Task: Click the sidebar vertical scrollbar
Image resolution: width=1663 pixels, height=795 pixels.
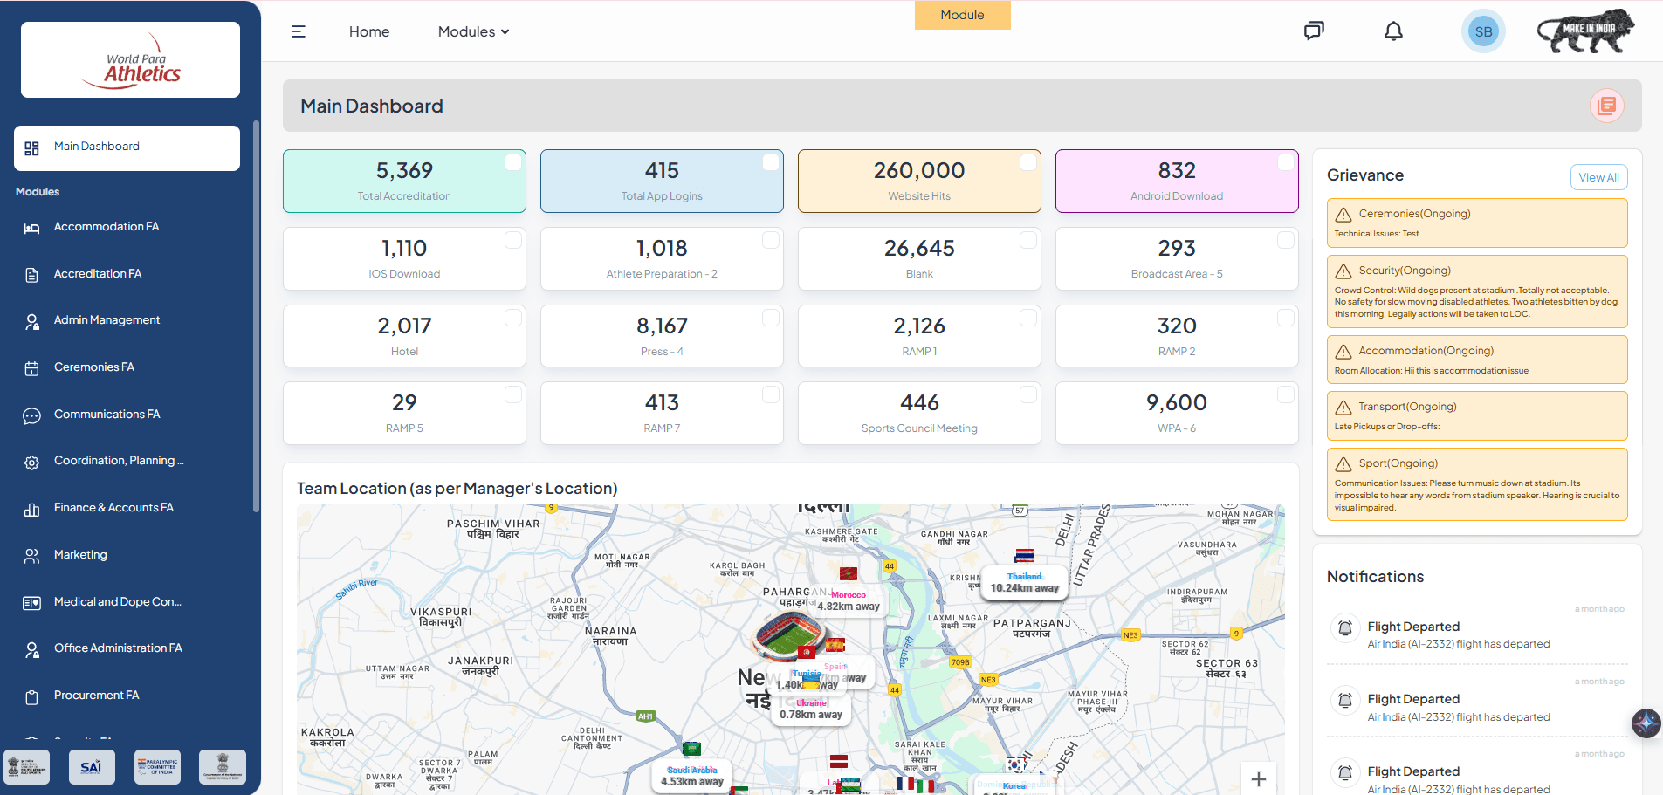Action: click(256, 314)
